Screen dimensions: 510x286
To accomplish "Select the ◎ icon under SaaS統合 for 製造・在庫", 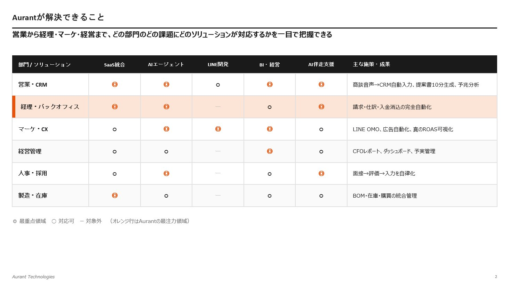I will [x=114, y=195].
